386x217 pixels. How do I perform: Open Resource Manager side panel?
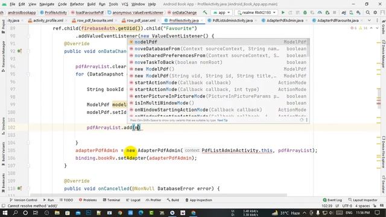[x=3, y=56]
